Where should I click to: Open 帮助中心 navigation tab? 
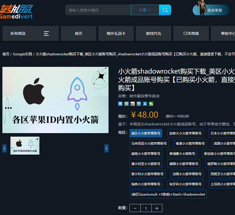click(223, 34)
